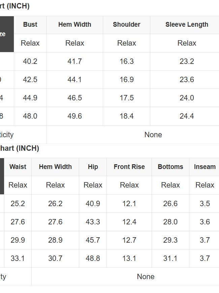Select sleeve length value 24.4

[x=187, y=116]
